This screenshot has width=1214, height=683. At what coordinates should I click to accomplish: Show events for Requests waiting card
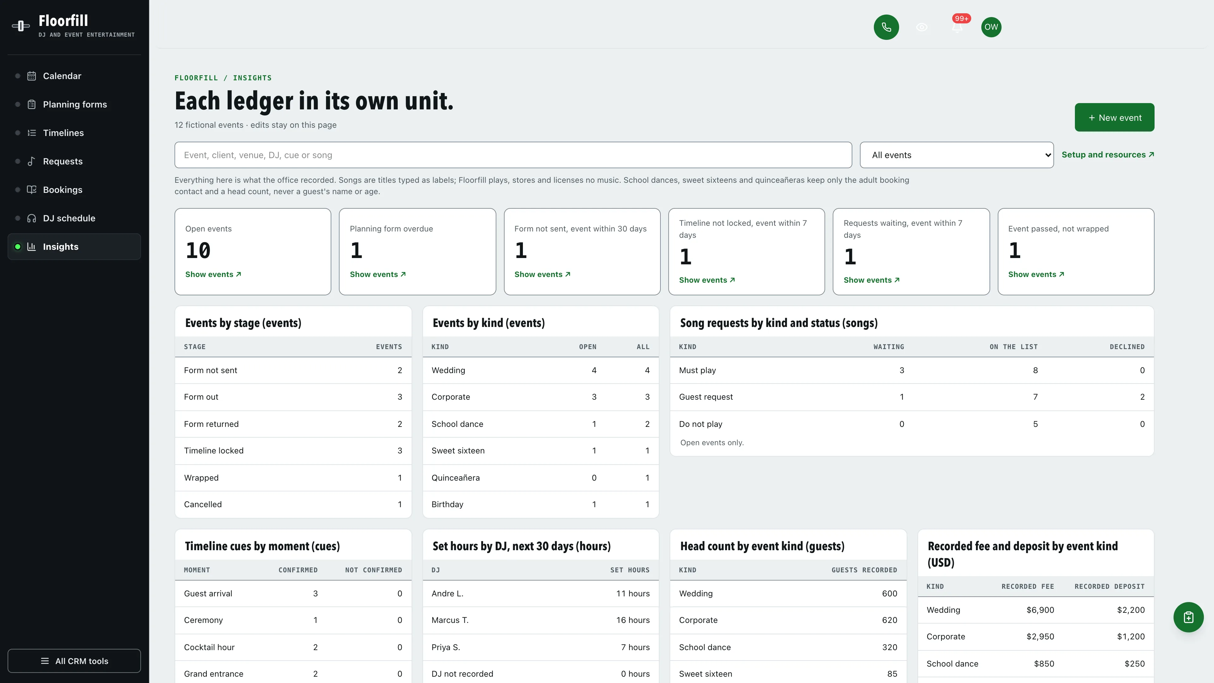[x=871, y=280]
